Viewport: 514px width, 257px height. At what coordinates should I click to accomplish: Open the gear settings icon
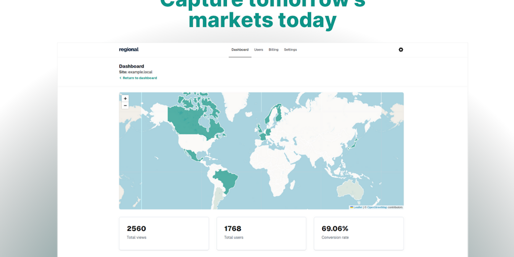pyautogui.click(x=401, y=50)
